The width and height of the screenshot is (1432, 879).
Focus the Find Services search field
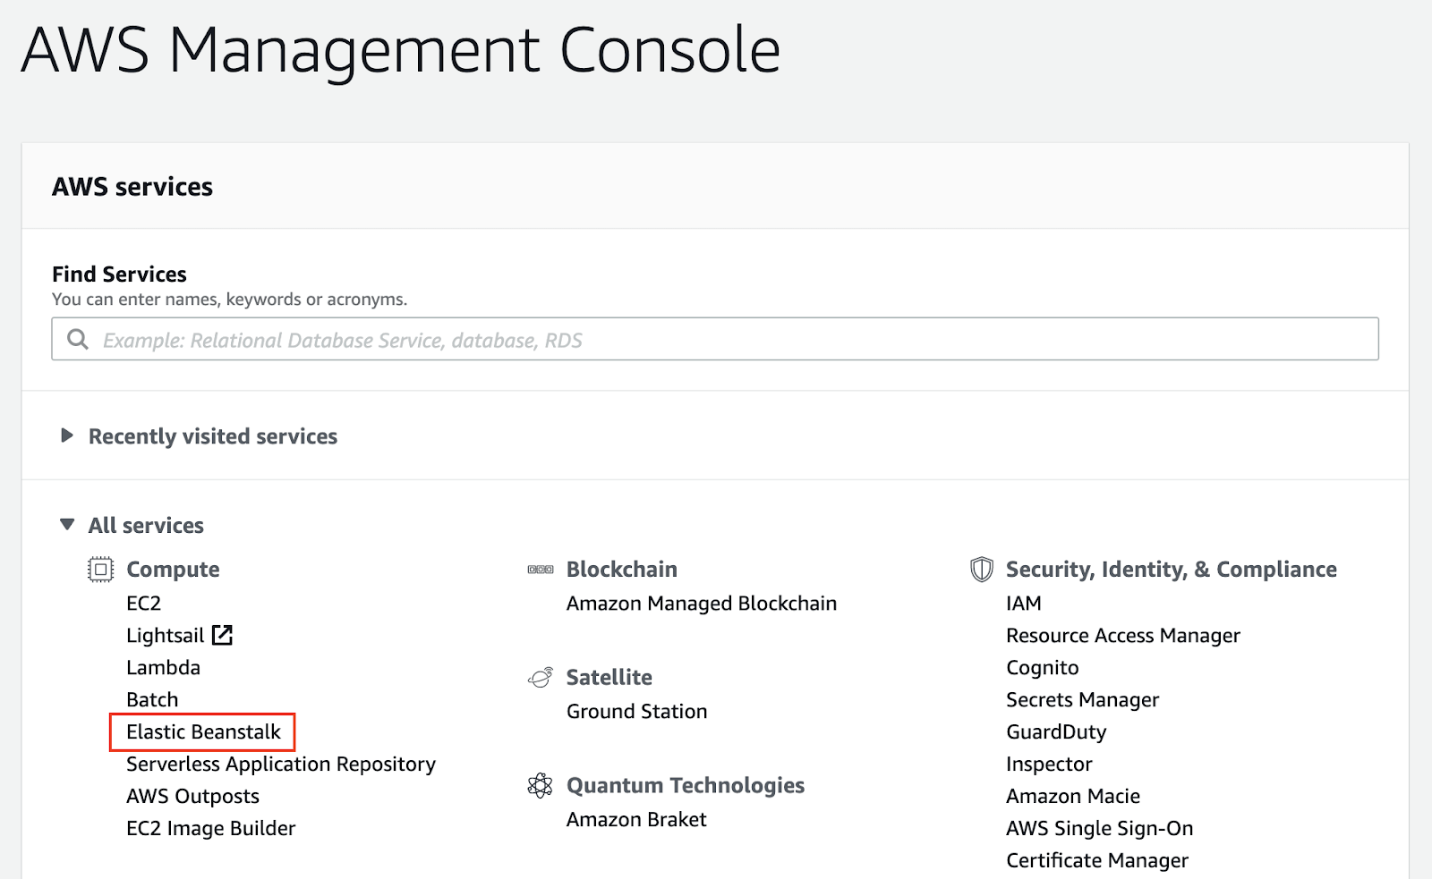click(715, 339)
